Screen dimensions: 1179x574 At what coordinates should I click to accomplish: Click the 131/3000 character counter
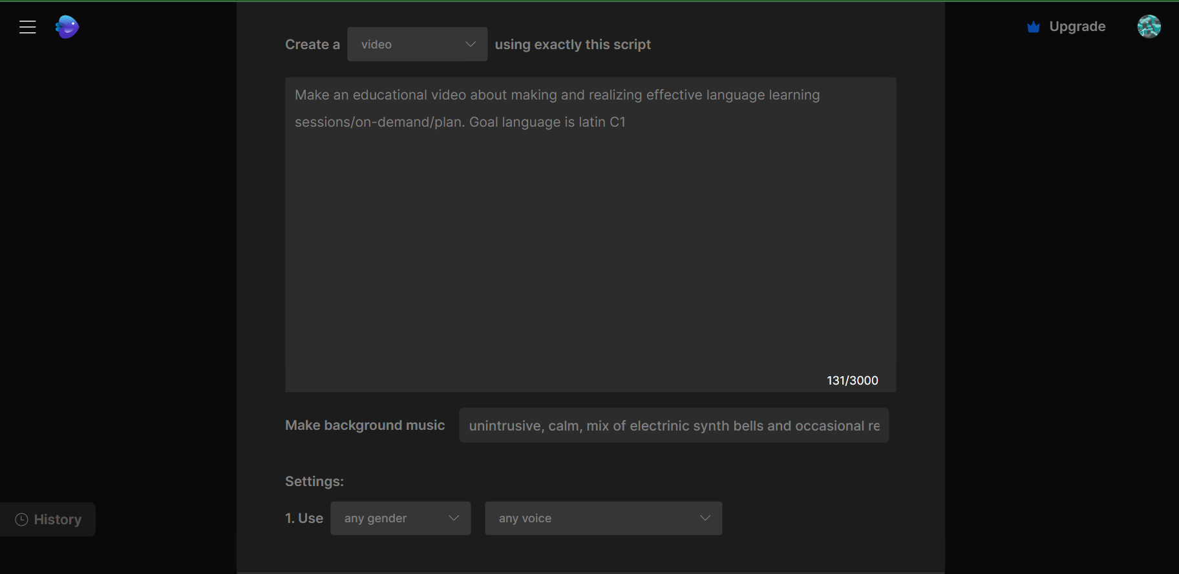853,381
